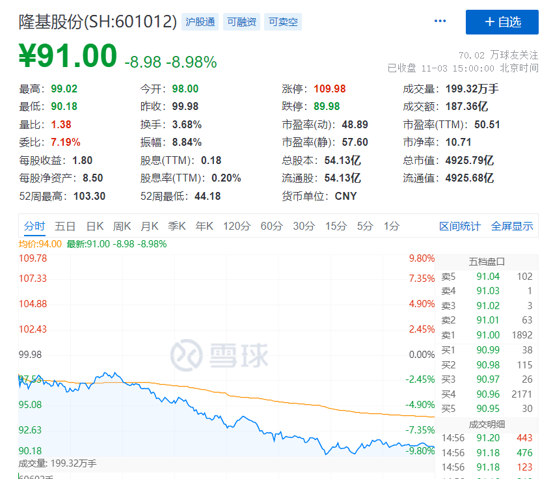Viewport: 553px width, 479px height.
Task: Switch to the 五日 chart tab
Action: click(65, 226)
